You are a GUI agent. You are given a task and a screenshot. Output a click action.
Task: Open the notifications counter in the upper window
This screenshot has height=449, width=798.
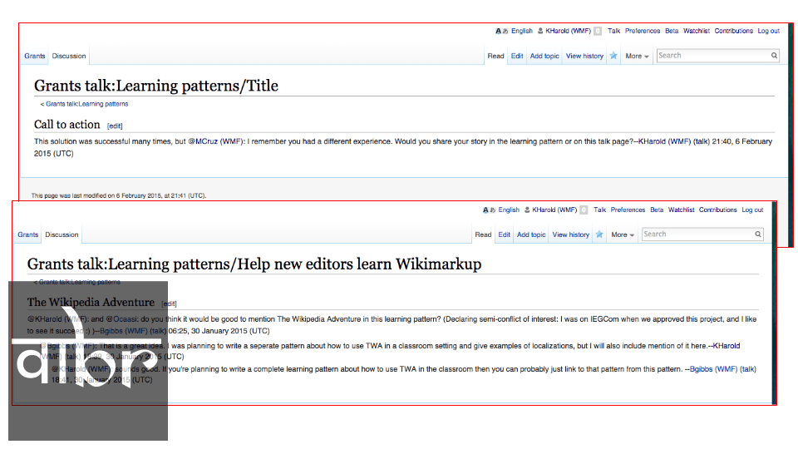coord(598,31)
